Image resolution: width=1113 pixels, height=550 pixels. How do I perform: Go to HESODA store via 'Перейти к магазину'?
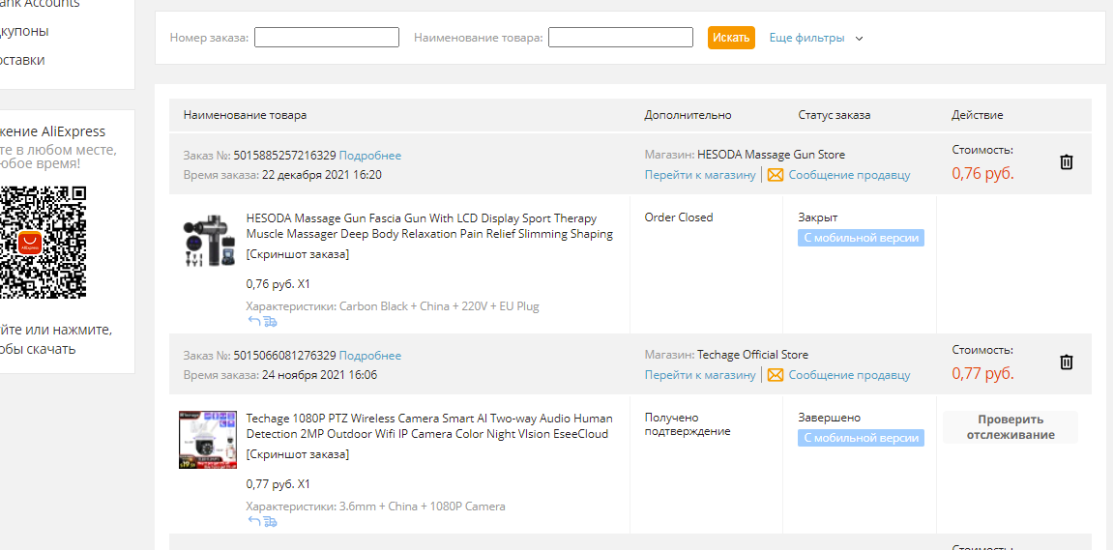(x=700, y=175)
